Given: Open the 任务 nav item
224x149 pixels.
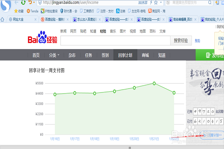Looking at the screenshot, I should click(x=88, y=55).
